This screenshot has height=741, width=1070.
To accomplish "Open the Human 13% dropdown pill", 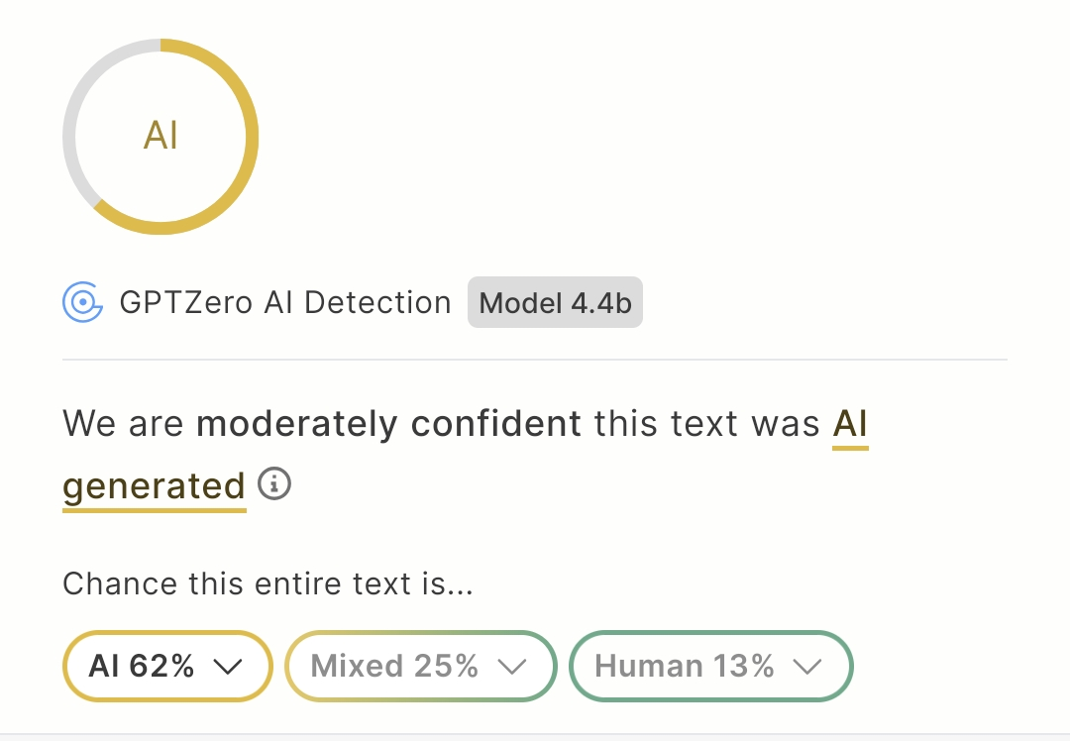I will point(710,666).
